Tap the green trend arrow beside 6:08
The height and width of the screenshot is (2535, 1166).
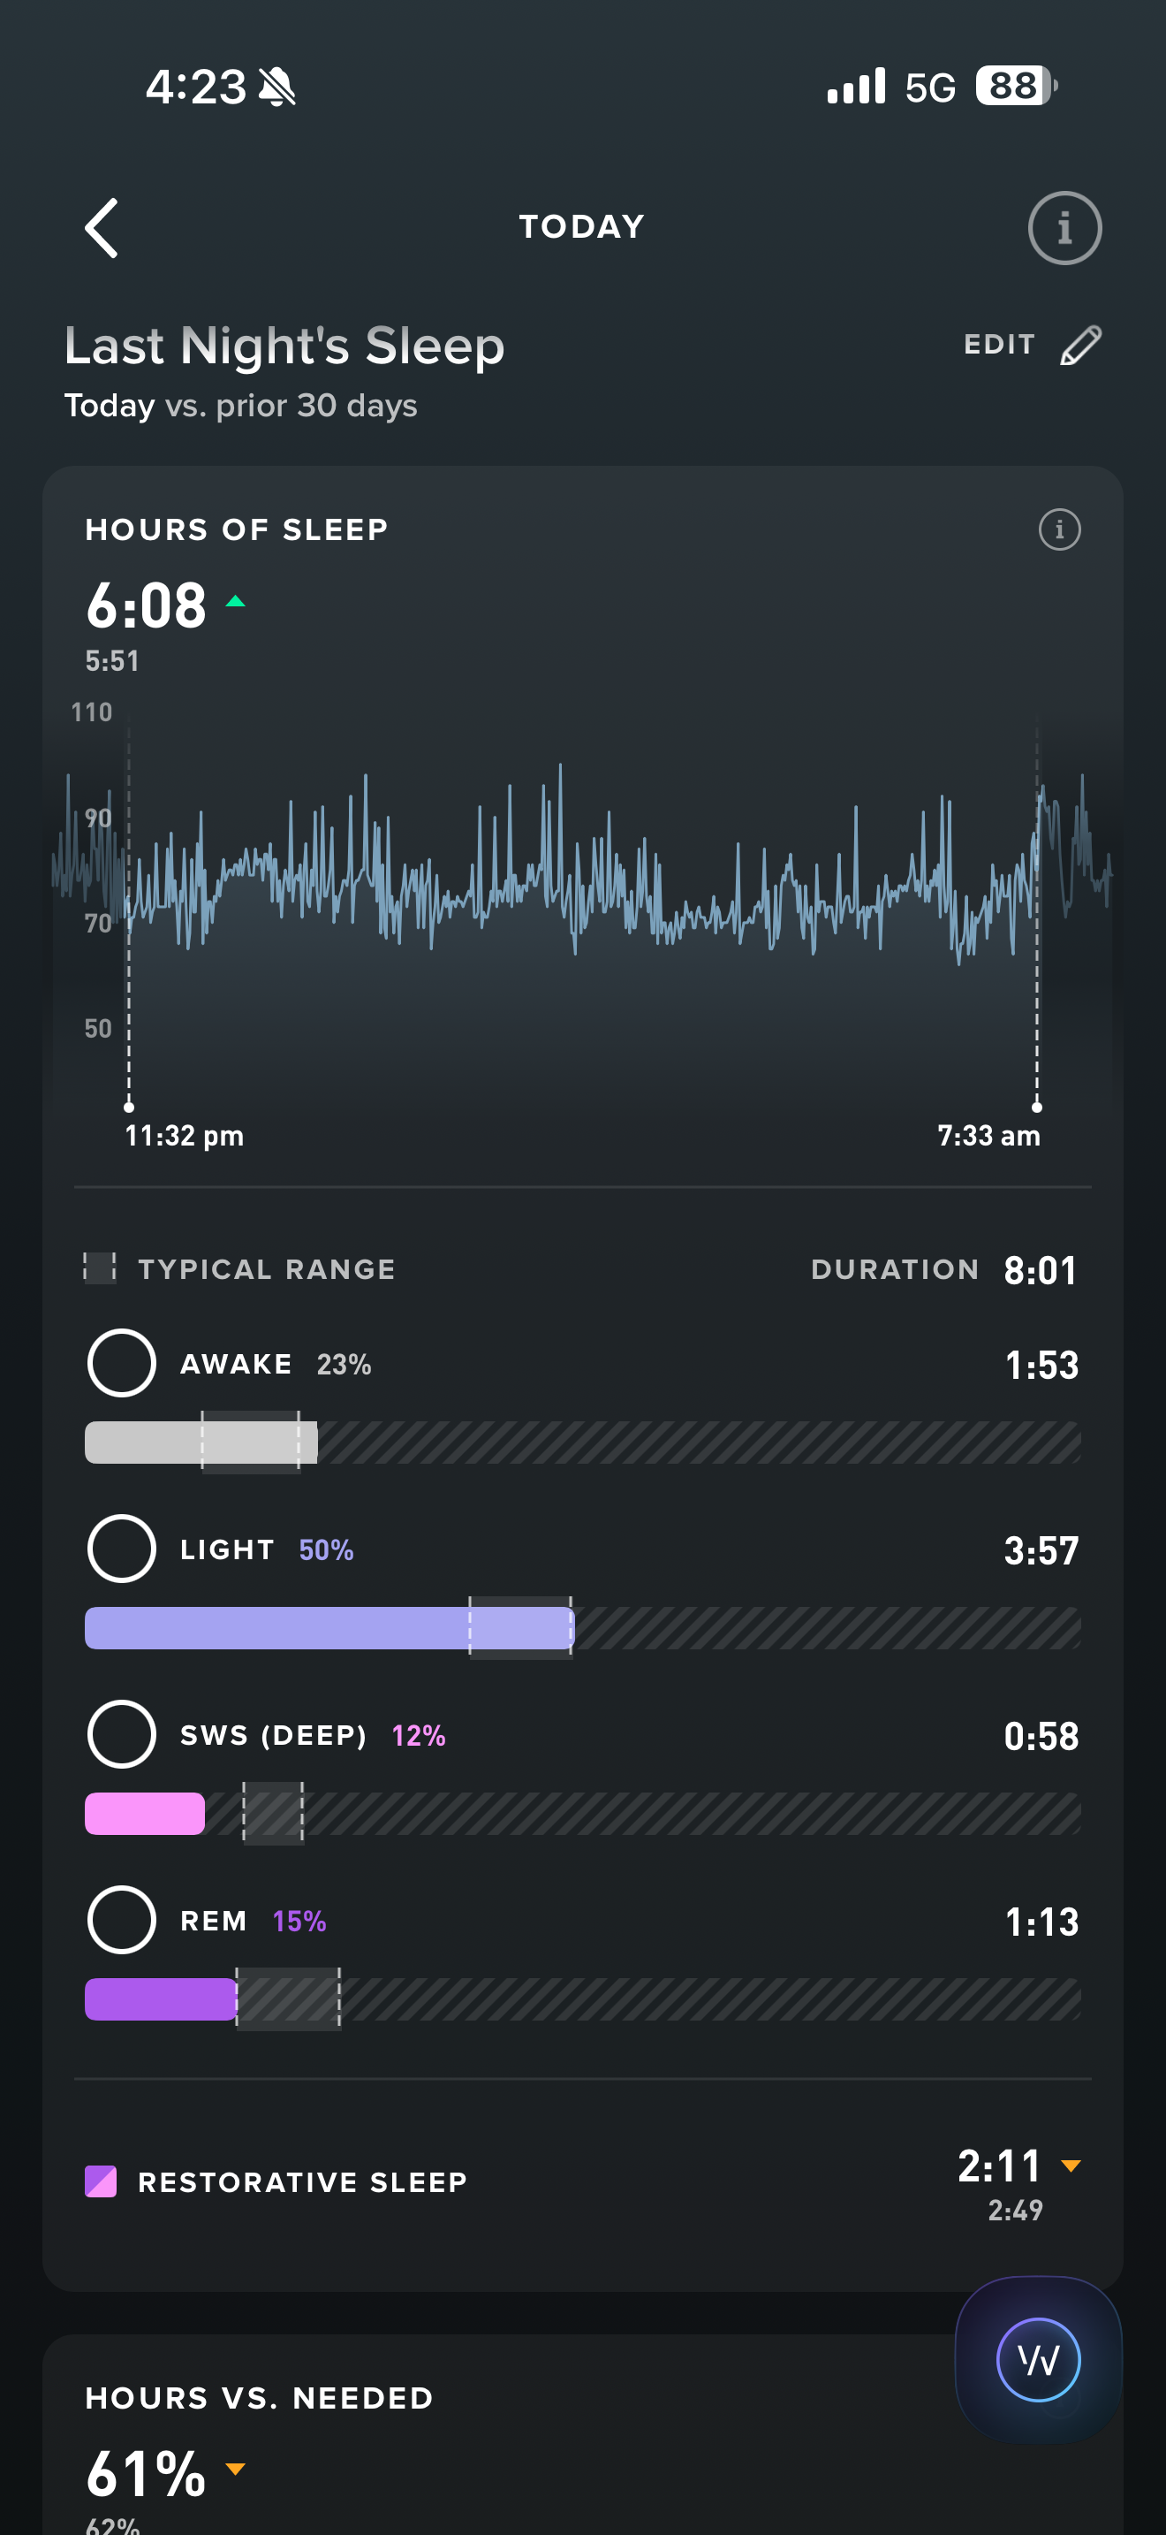(x=235, y=601)
